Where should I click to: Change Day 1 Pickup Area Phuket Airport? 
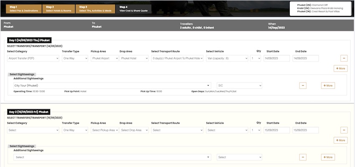point(104,58)
